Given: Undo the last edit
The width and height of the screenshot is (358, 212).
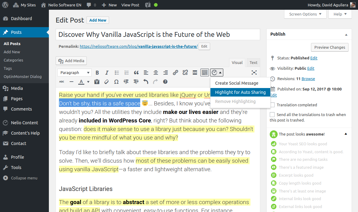Looking at the screenshot, I should (146, 82).
